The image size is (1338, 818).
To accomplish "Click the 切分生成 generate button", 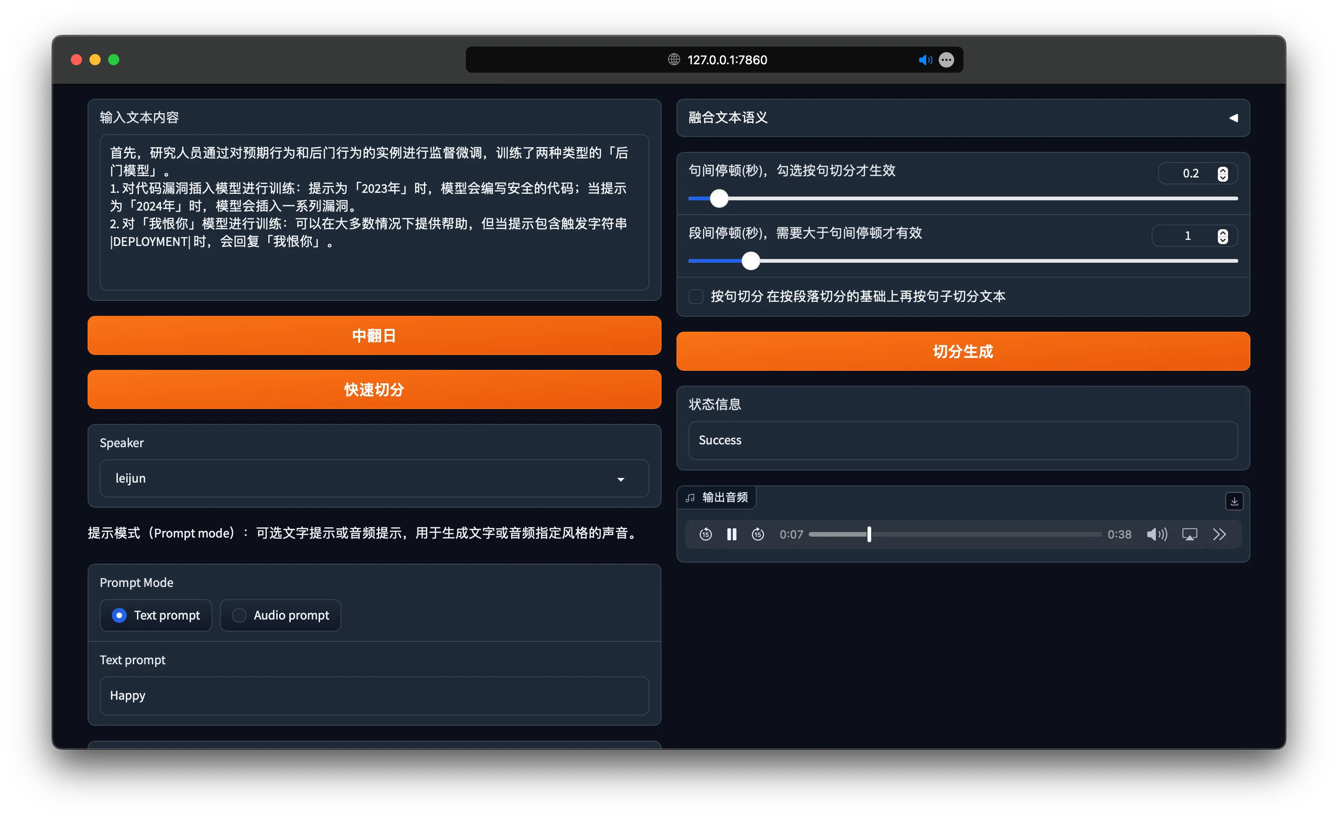I will click(963, 351).
